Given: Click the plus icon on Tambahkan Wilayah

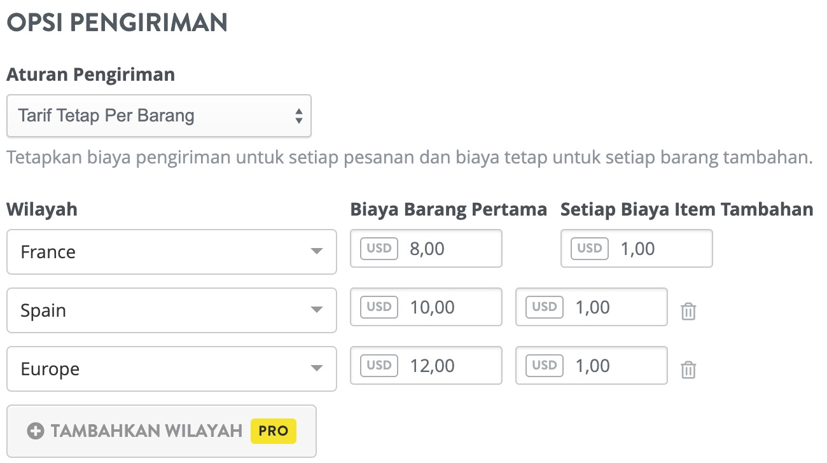Looking at the screenshot, I should click(x=36, y=431).
